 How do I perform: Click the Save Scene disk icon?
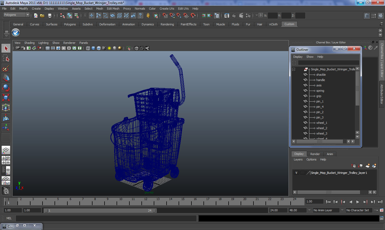click(49, 16)
